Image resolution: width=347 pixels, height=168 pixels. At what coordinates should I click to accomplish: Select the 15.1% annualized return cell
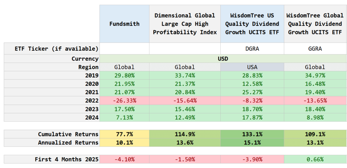click(252, 143)
